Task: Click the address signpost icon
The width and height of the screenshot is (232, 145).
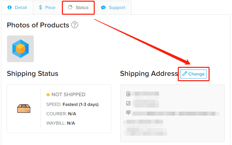Action: pyautogui.click(x=128, y=113)
